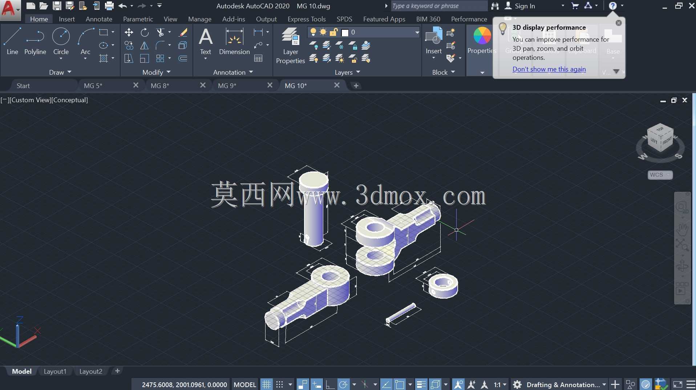Toggle polar tracking in status bar

[x=343, y=385]
